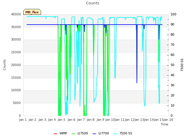Click the 80 label on right axis
186x139 pixels.
(172, 34)
